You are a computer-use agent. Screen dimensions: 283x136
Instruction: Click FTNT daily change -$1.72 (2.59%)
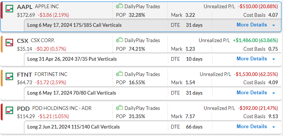[50, 83]
